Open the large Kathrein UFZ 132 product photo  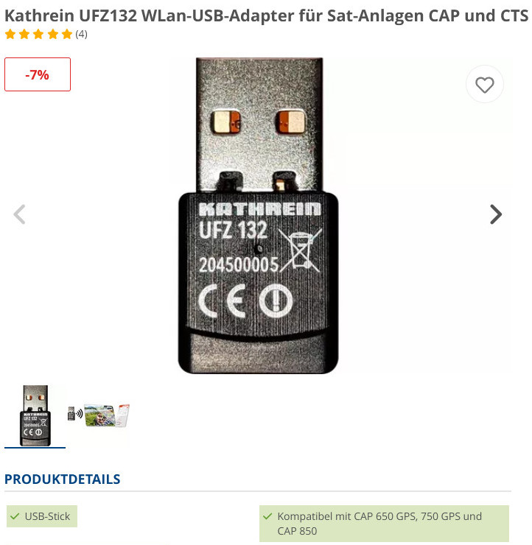point(259,216)
